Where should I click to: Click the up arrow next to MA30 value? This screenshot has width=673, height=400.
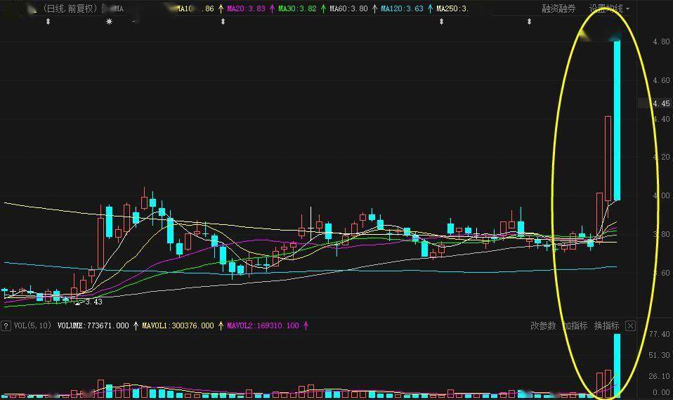tap(323, 9)
